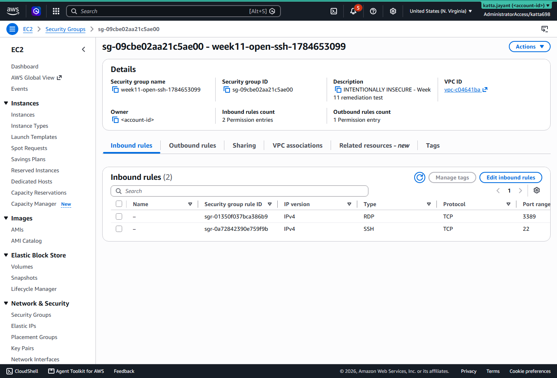Viewport: 557px width, 378px height.
Task: Select the SSH rule checkbox
Action: pos(119,229)
